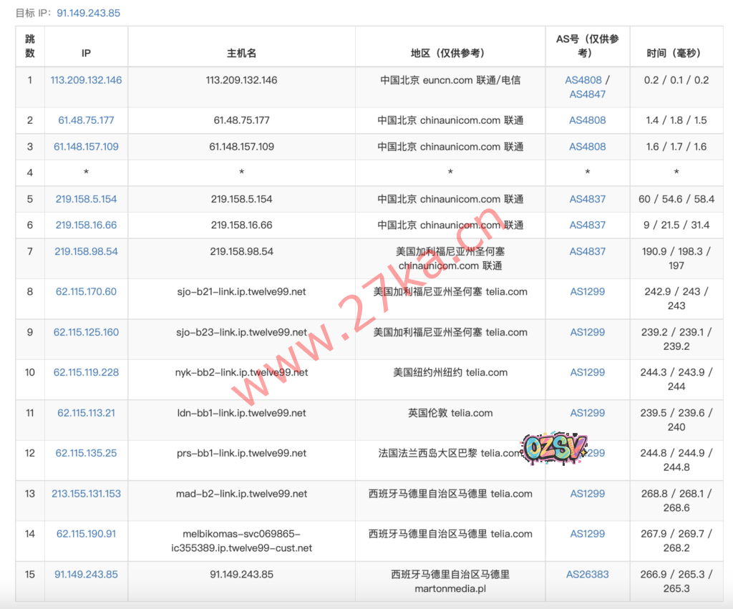This screenshot has height=609, width=733.
Task: Click the IP link 219.158.98.54
Action: click(86, 251)
